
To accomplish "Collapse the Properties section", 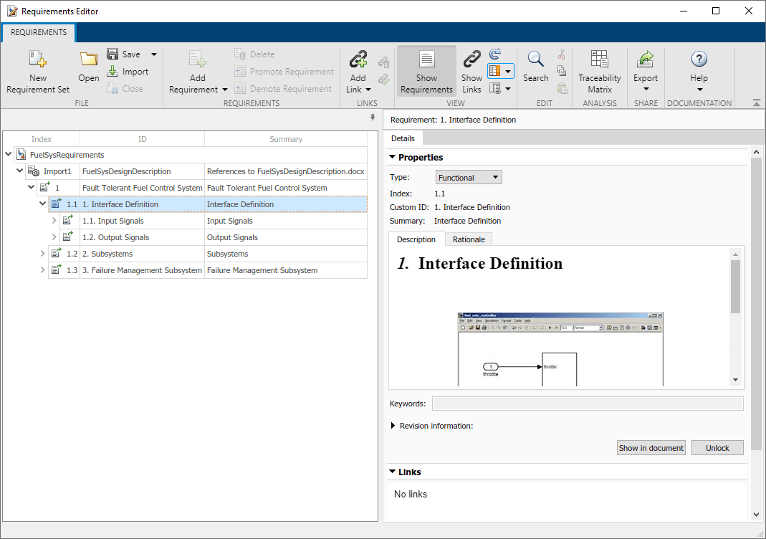I will pyautogui.click(x=392, y=158).
